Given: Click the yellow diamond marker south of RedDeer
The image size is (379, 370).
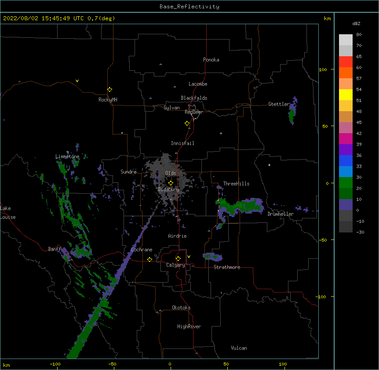Looking at the screenshot, I should [x=187, y=123].
